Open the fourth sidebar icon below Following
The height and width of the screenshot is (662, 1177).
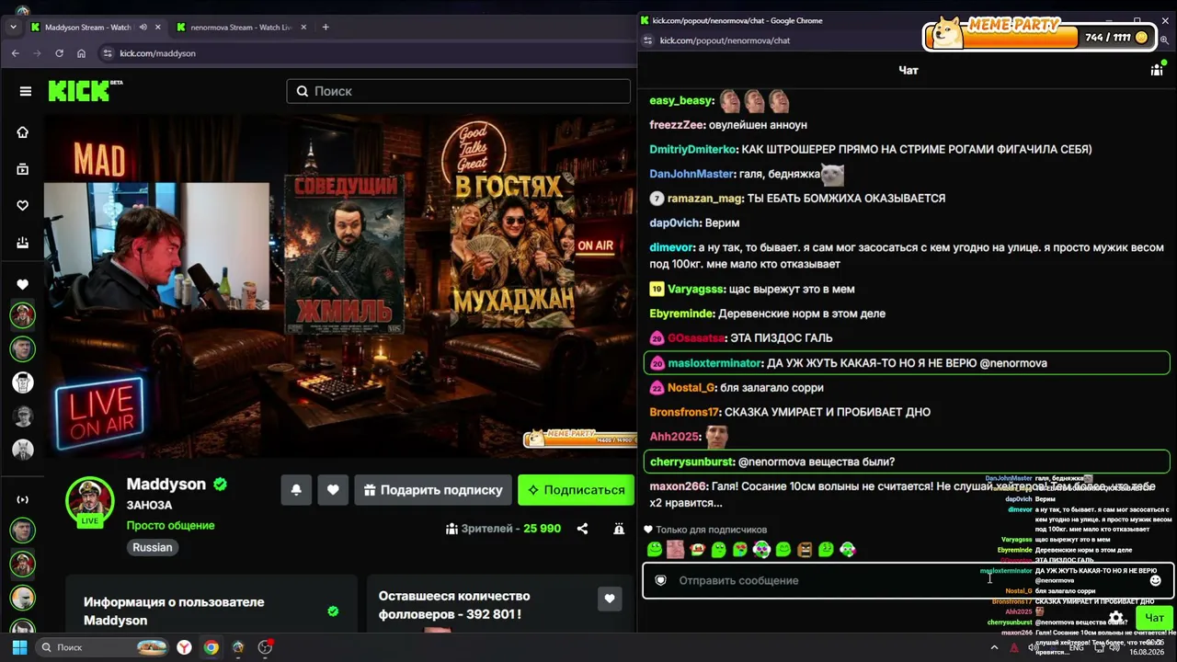point(23,243)
